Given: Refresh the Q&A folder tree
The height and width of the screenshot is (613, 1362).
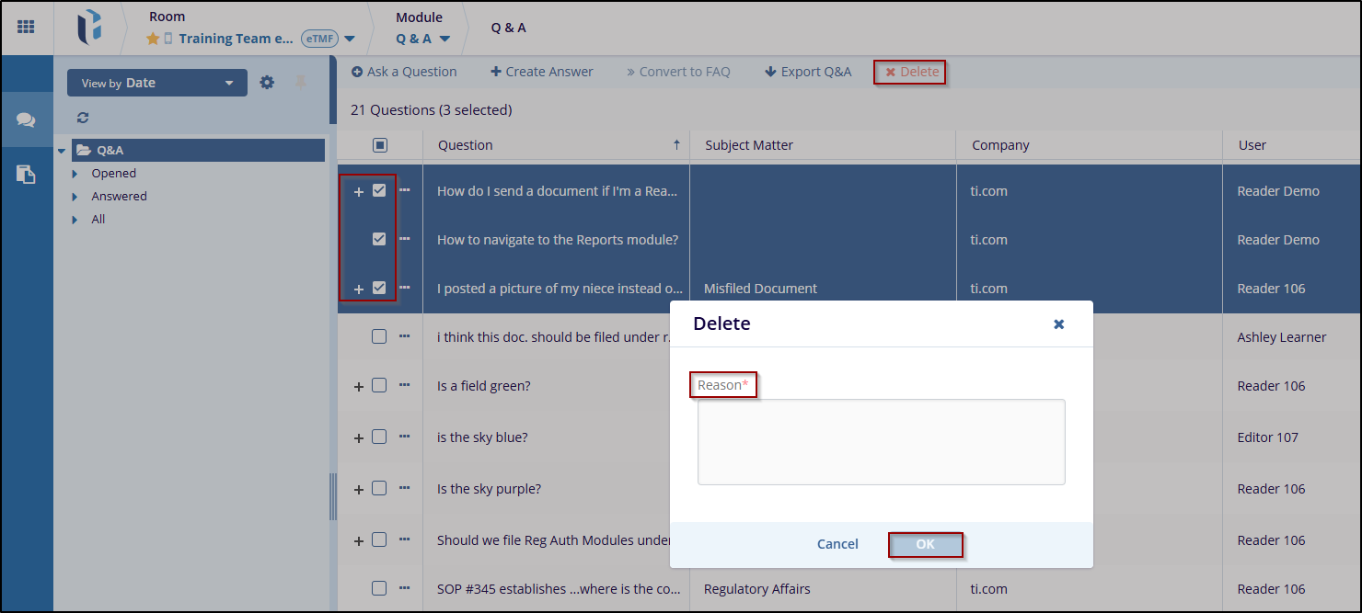Looking at the screenshot, I should 83,118.
